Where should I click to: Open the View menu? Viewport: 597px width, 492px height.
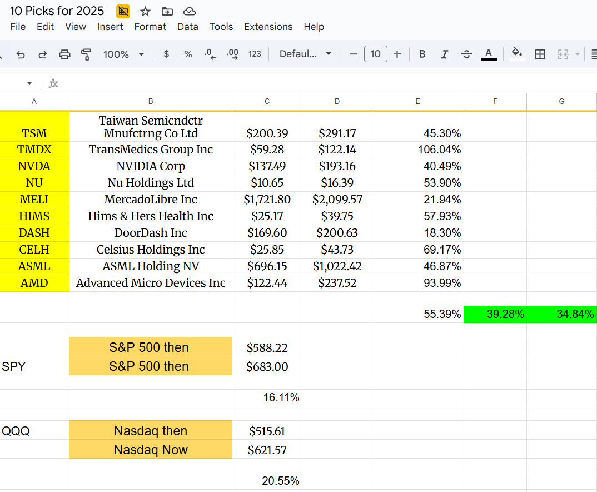(76, 27)
